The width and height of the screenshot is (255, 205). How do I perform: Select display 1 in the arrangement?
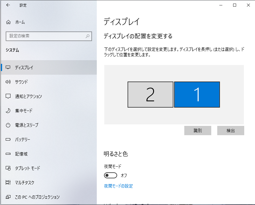pos(197,94)
